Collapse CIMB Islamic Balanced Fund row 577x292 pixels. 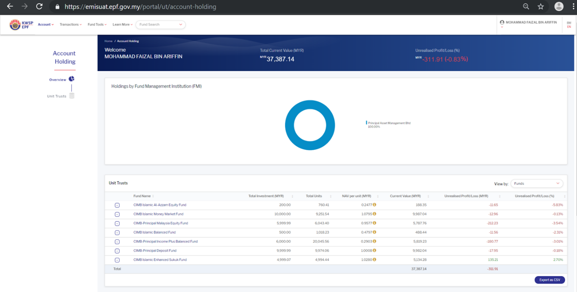coord(117,233)
